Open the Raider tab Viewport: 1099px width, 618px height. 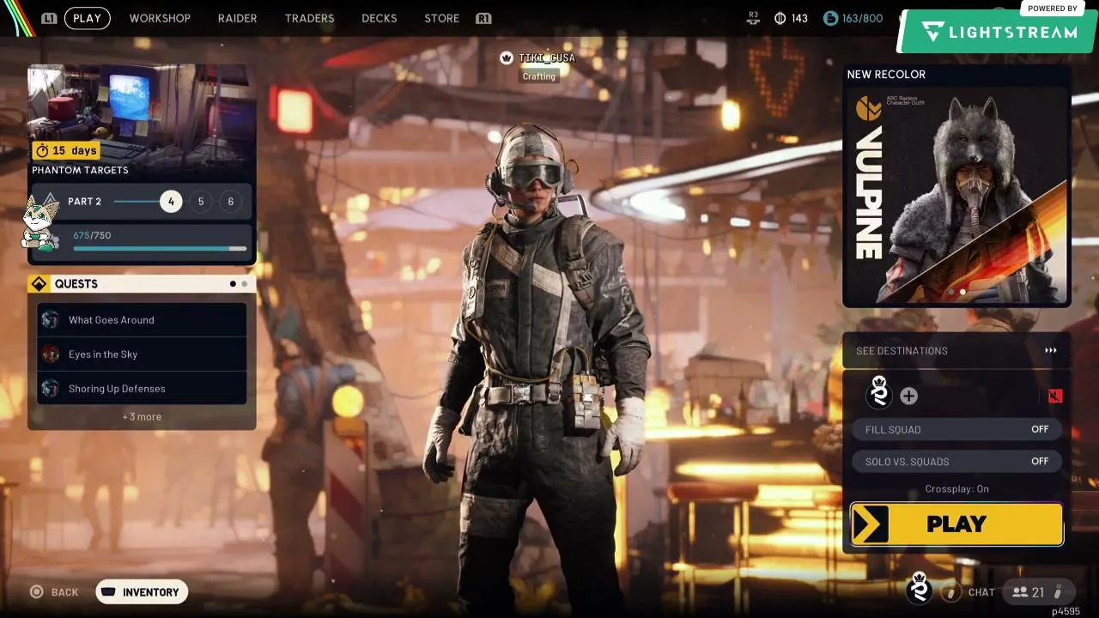tap(237, 18)
